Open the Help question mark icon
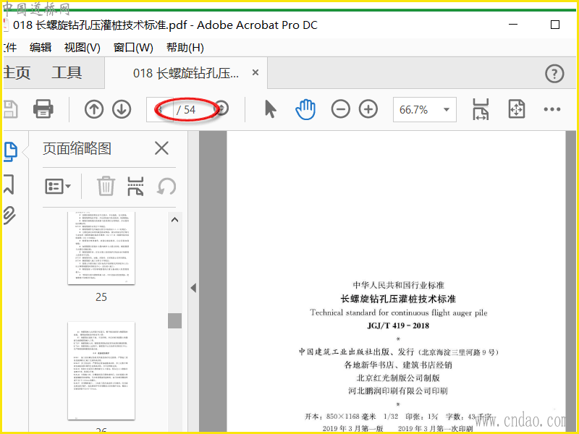579x434 pixels. click(x=554, y=74)
